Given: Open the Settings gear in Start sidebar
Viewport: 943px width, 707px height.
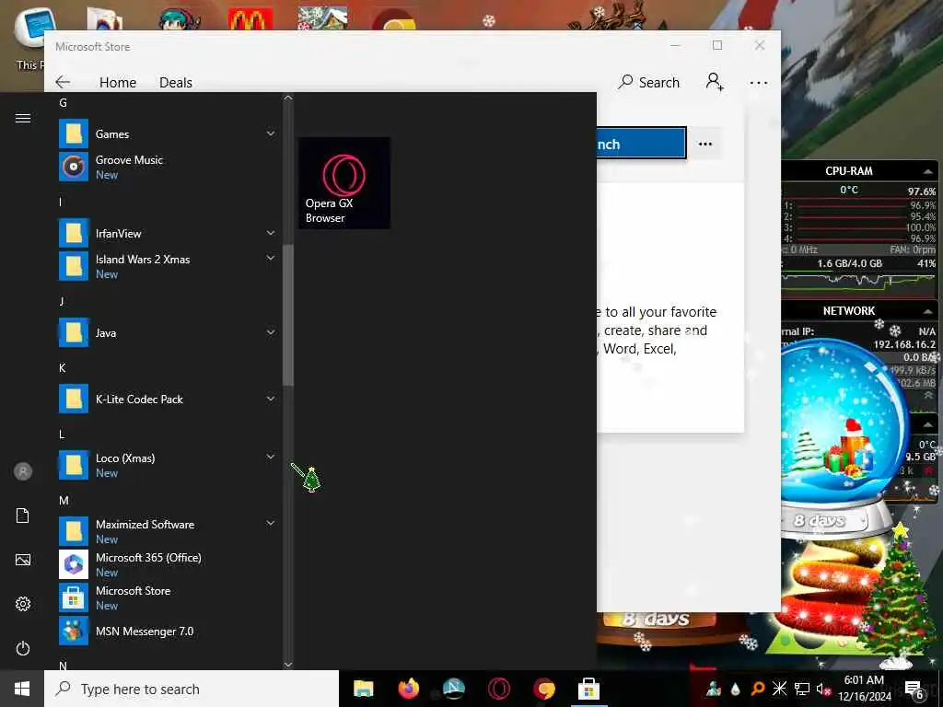Looking at the screenshot, I should (x=23, y=604).
